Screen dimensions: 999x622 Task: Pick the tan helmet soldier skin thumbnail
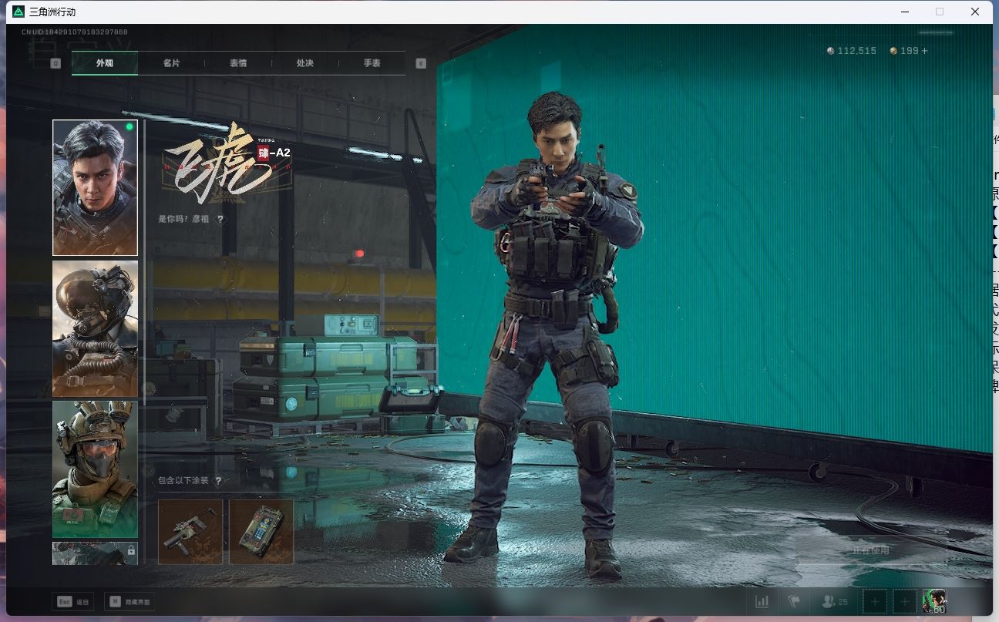click(95, 469)
